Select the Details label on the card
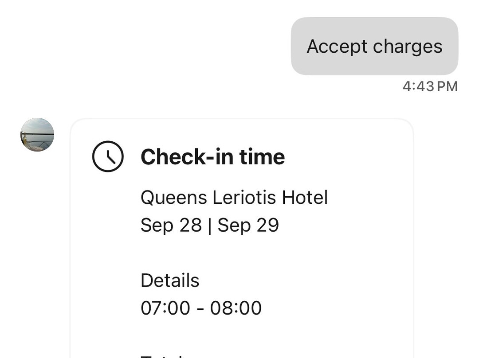 (170, 280)
